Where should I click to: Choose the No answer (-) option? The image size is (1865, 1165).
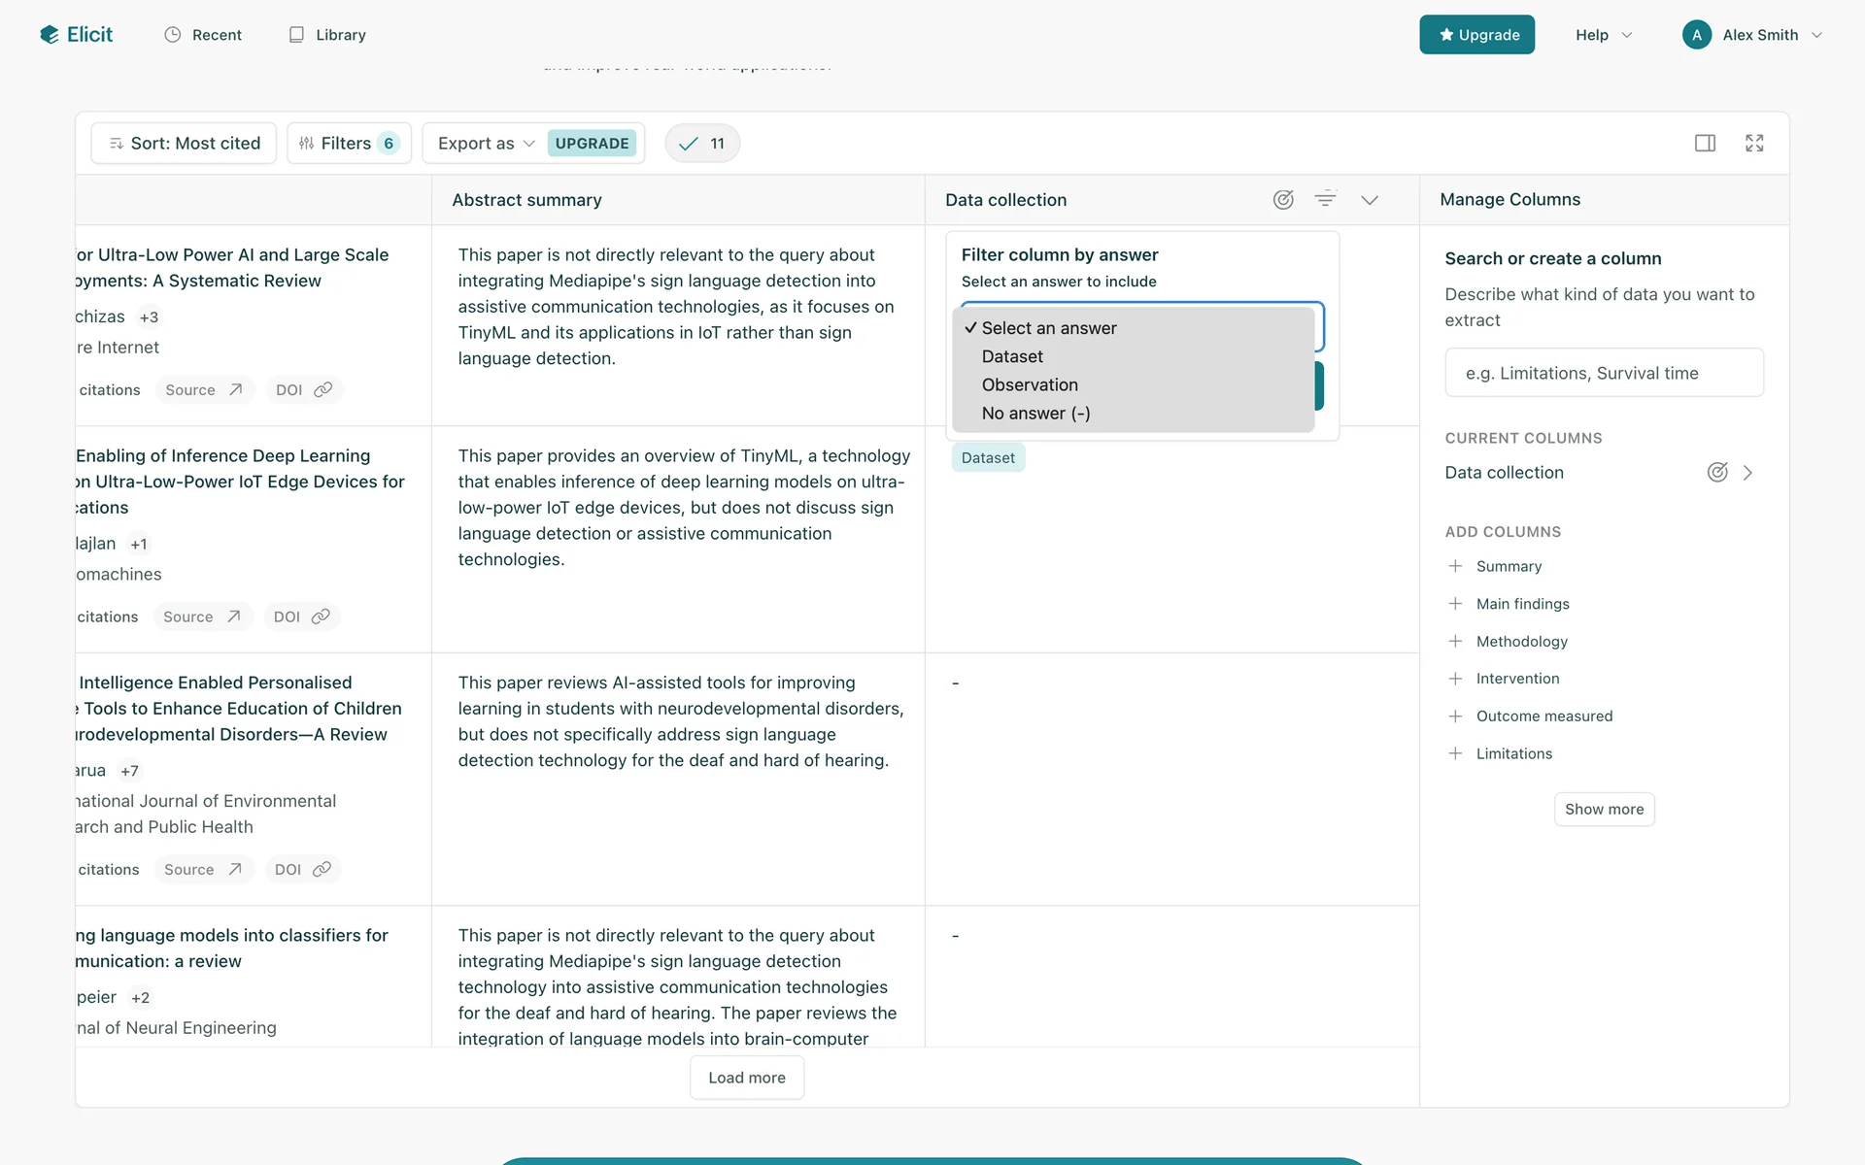(x=1035, y=414)
